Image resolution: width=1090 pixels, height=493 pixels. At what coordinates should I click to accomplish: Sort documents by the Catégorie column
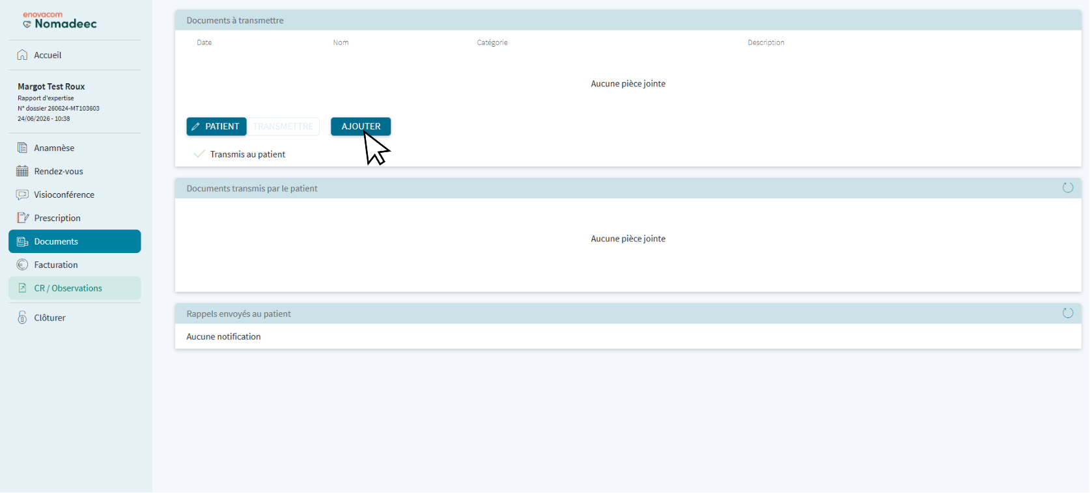(x=492, y=42)
